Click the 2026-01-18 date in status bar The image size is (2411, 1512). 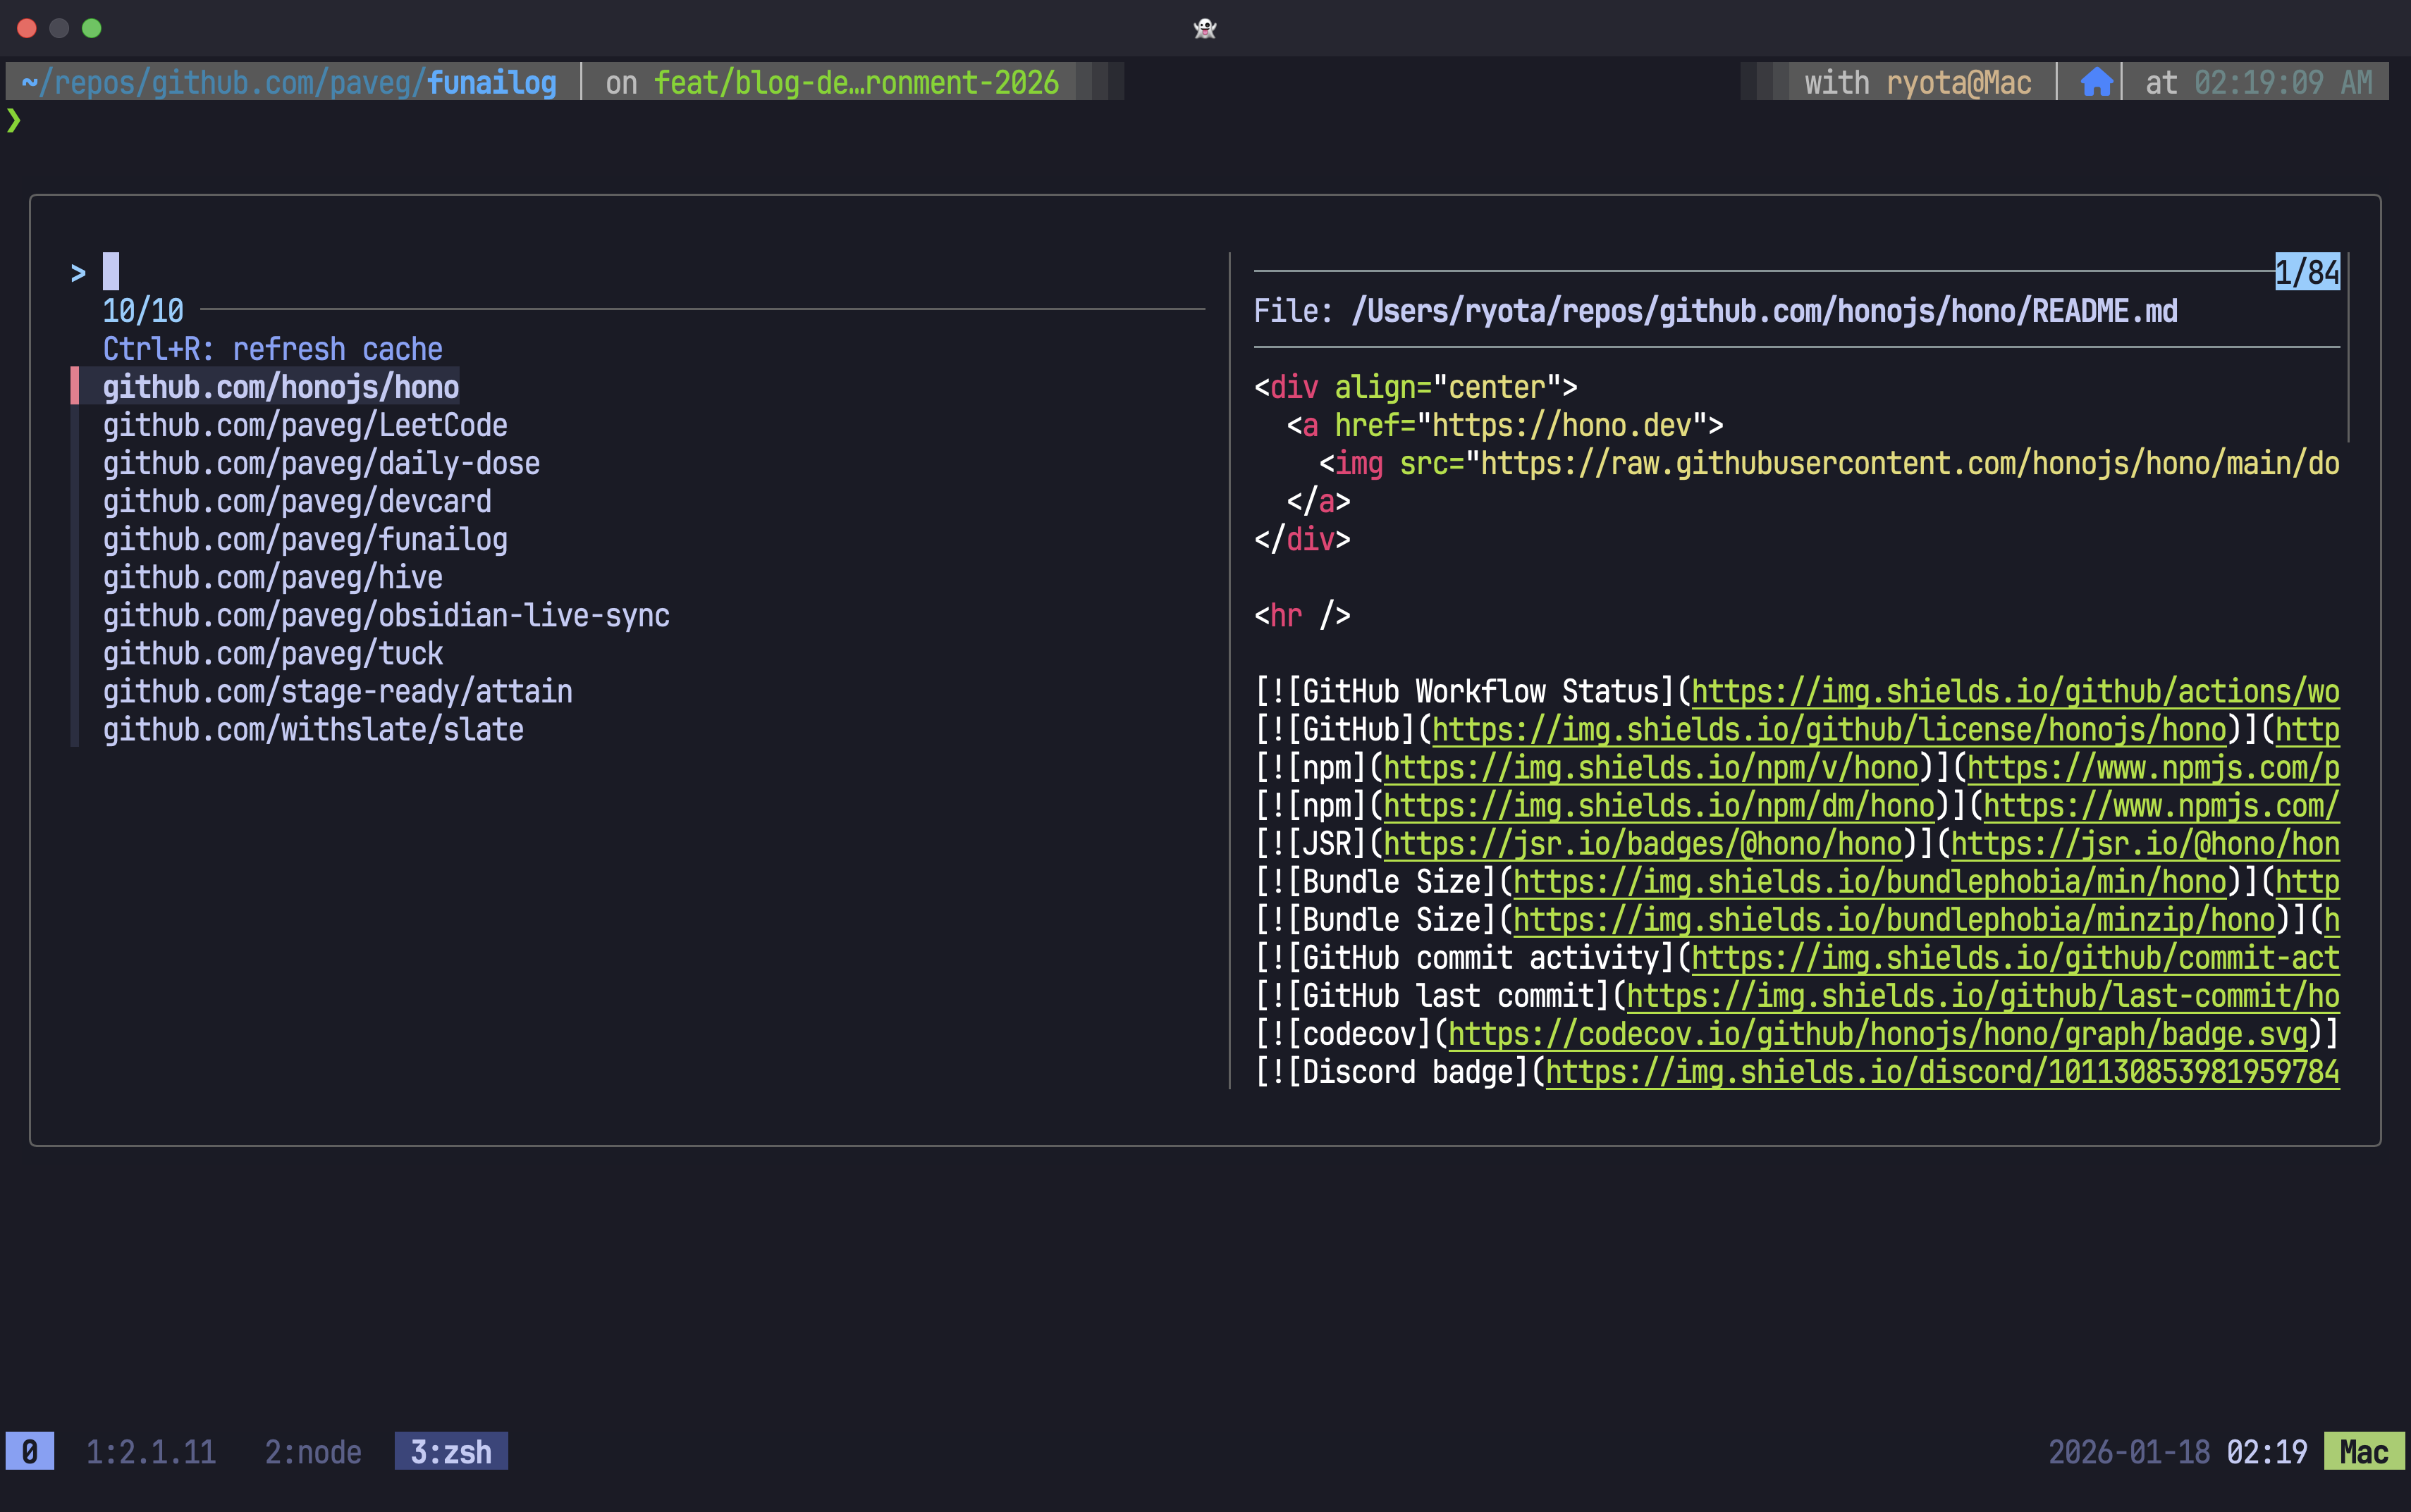[x=2129, y=1451]
